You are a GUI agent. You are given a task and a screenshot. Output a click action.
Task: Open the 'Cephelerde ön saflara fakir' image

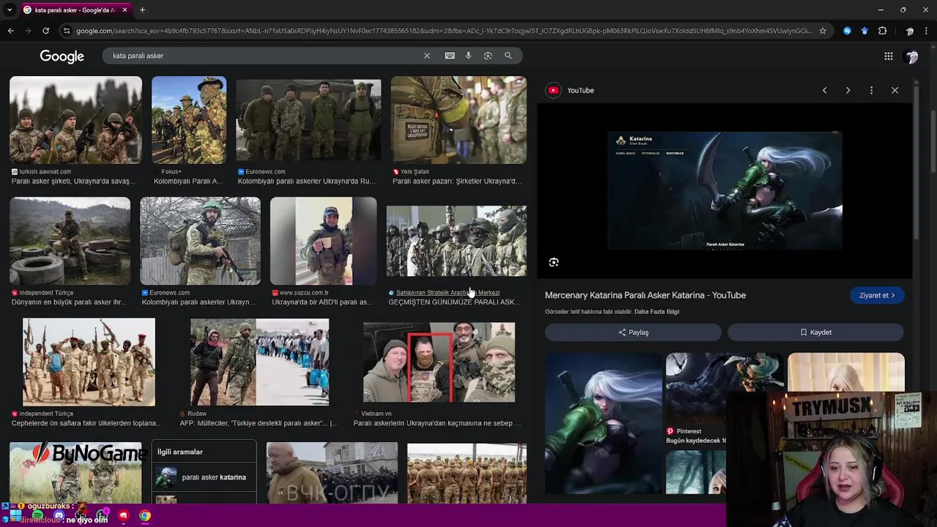click(x=89, y=362)
